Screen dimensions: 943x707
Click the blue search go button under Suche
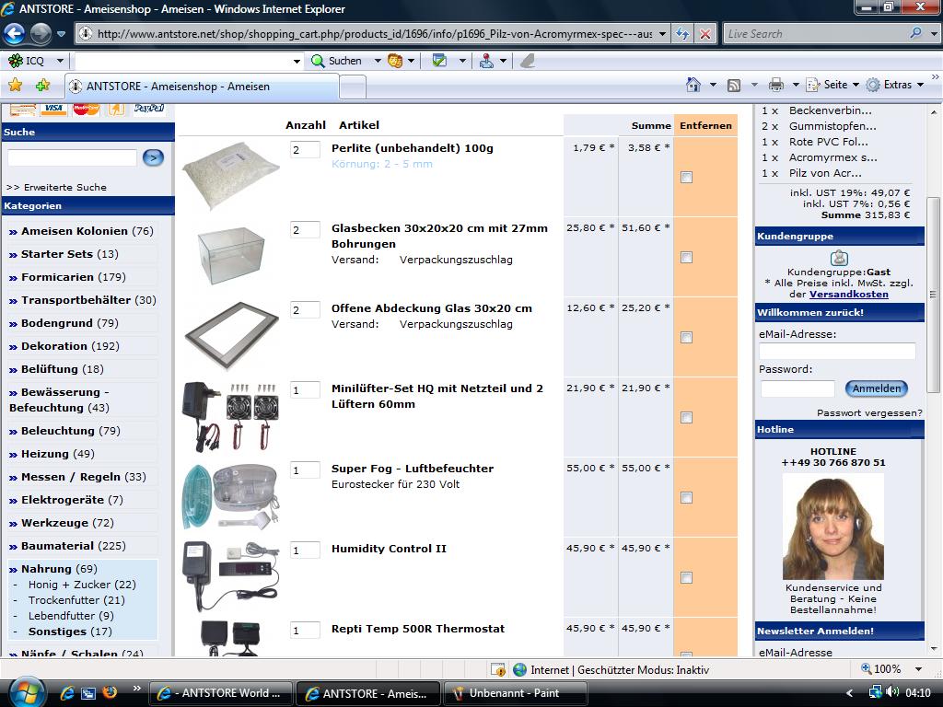[x=153, y=157]
